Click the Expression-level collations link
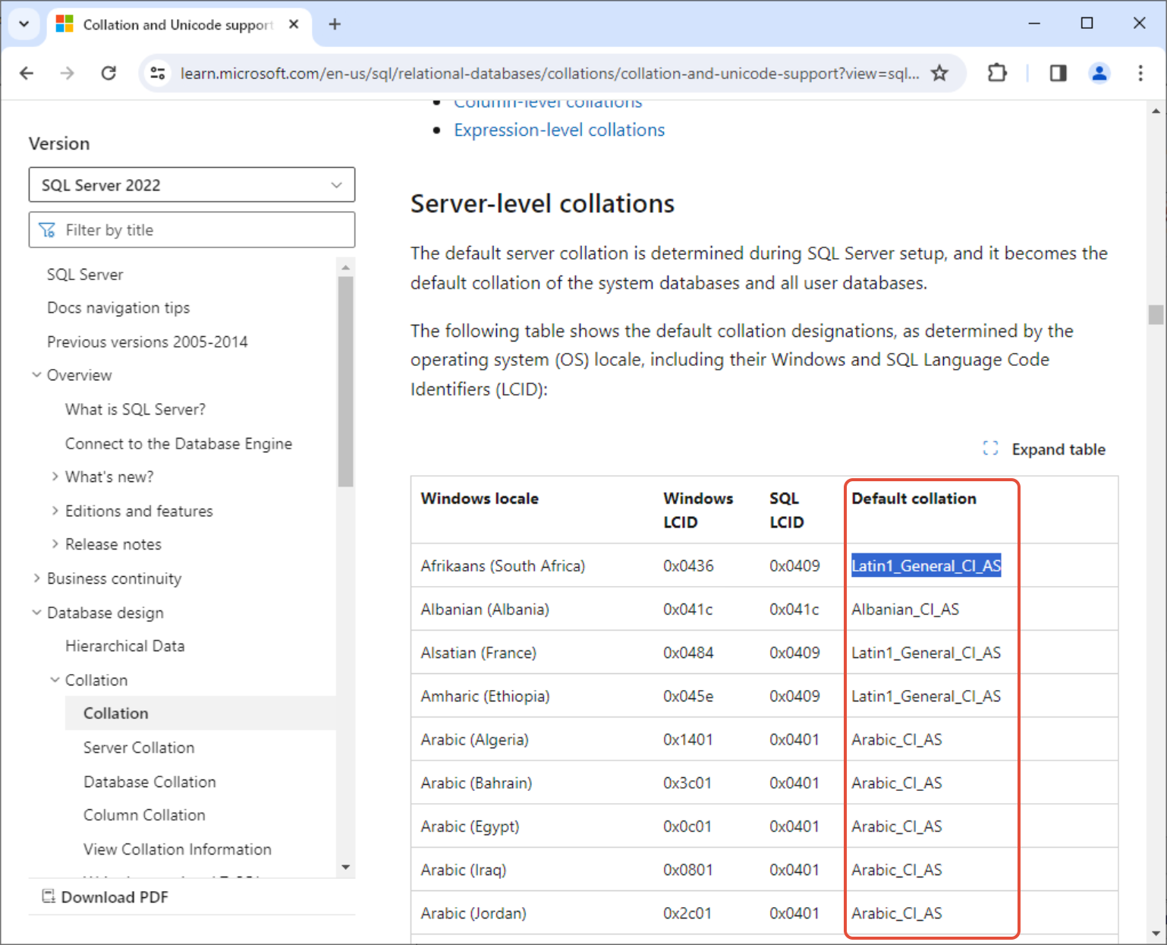This screenshot has height=945, width=1167. [559, 130]
